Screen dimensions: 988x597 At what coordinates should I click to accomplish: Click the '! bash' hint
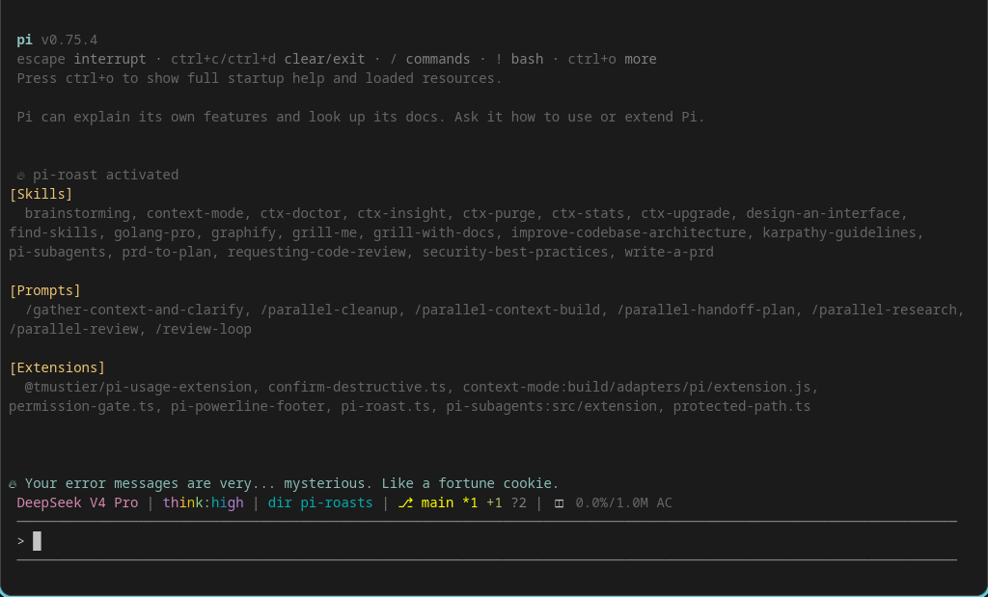[518, 59]
